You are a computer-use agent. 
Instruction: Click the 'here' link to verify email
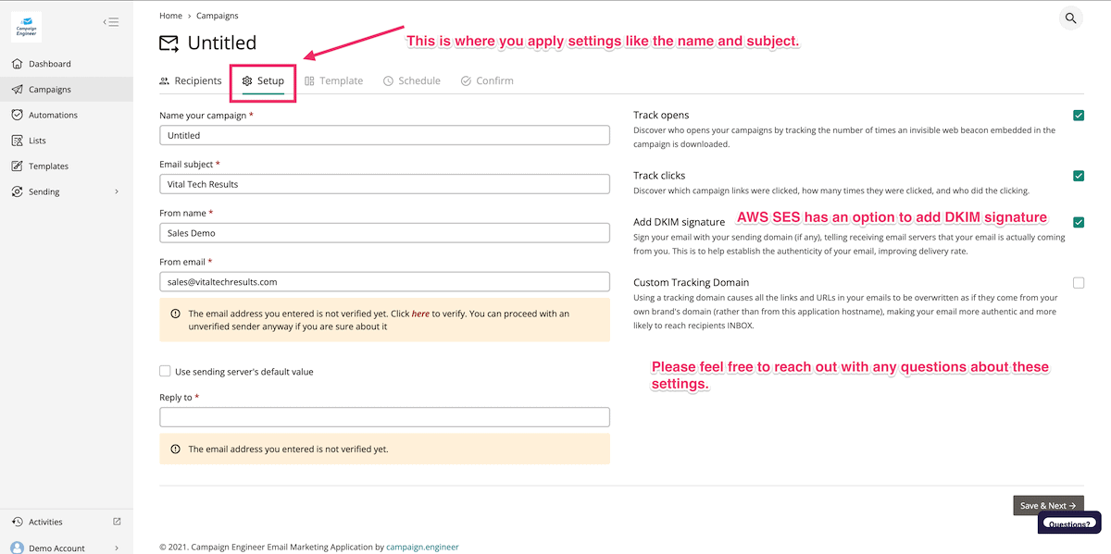pyautogui.click(x=420, y=314)
